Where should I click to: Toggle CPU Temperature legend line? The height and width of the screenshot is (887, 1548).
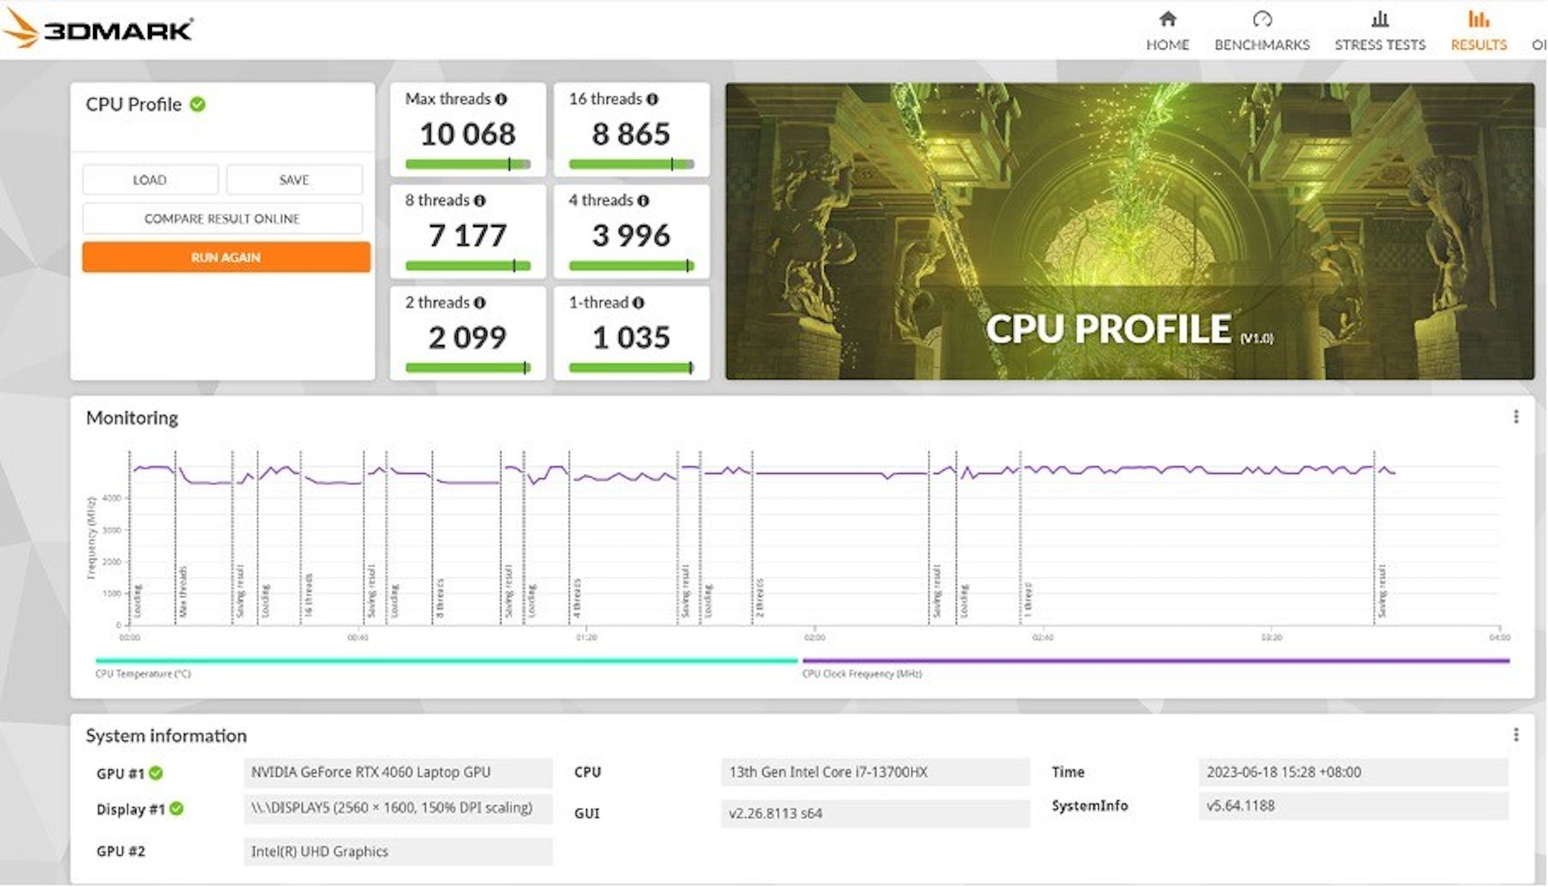446,660
